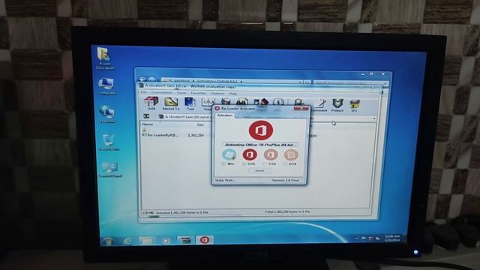The image size is (480, 270).
Task: Click the 'State: Wait...' status text
Action: click(x=225, y=180)
